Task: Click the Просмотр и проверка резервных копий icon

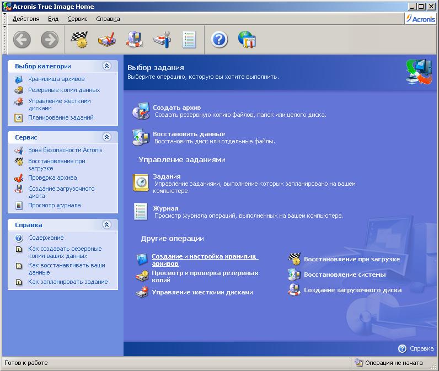Action: pyautogui.click(x=142, y=276)
